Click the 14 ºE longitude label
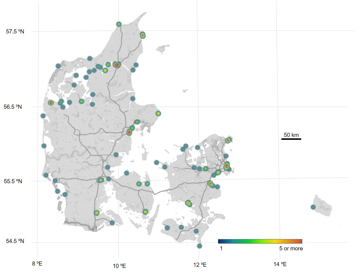Screen dimensions: 357x272 pos(280,264)
